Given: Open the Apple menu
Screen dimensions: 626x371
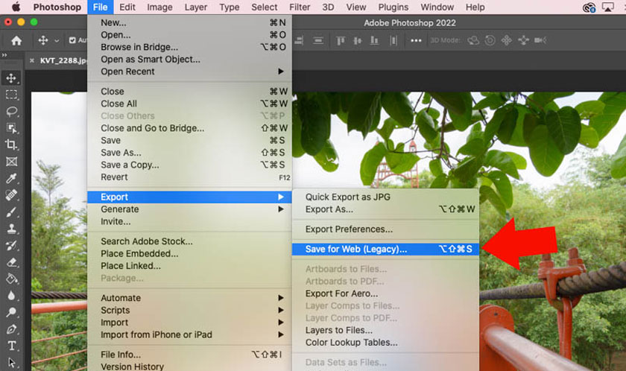Looking at the screenshot, I should [x=15, y=7].
